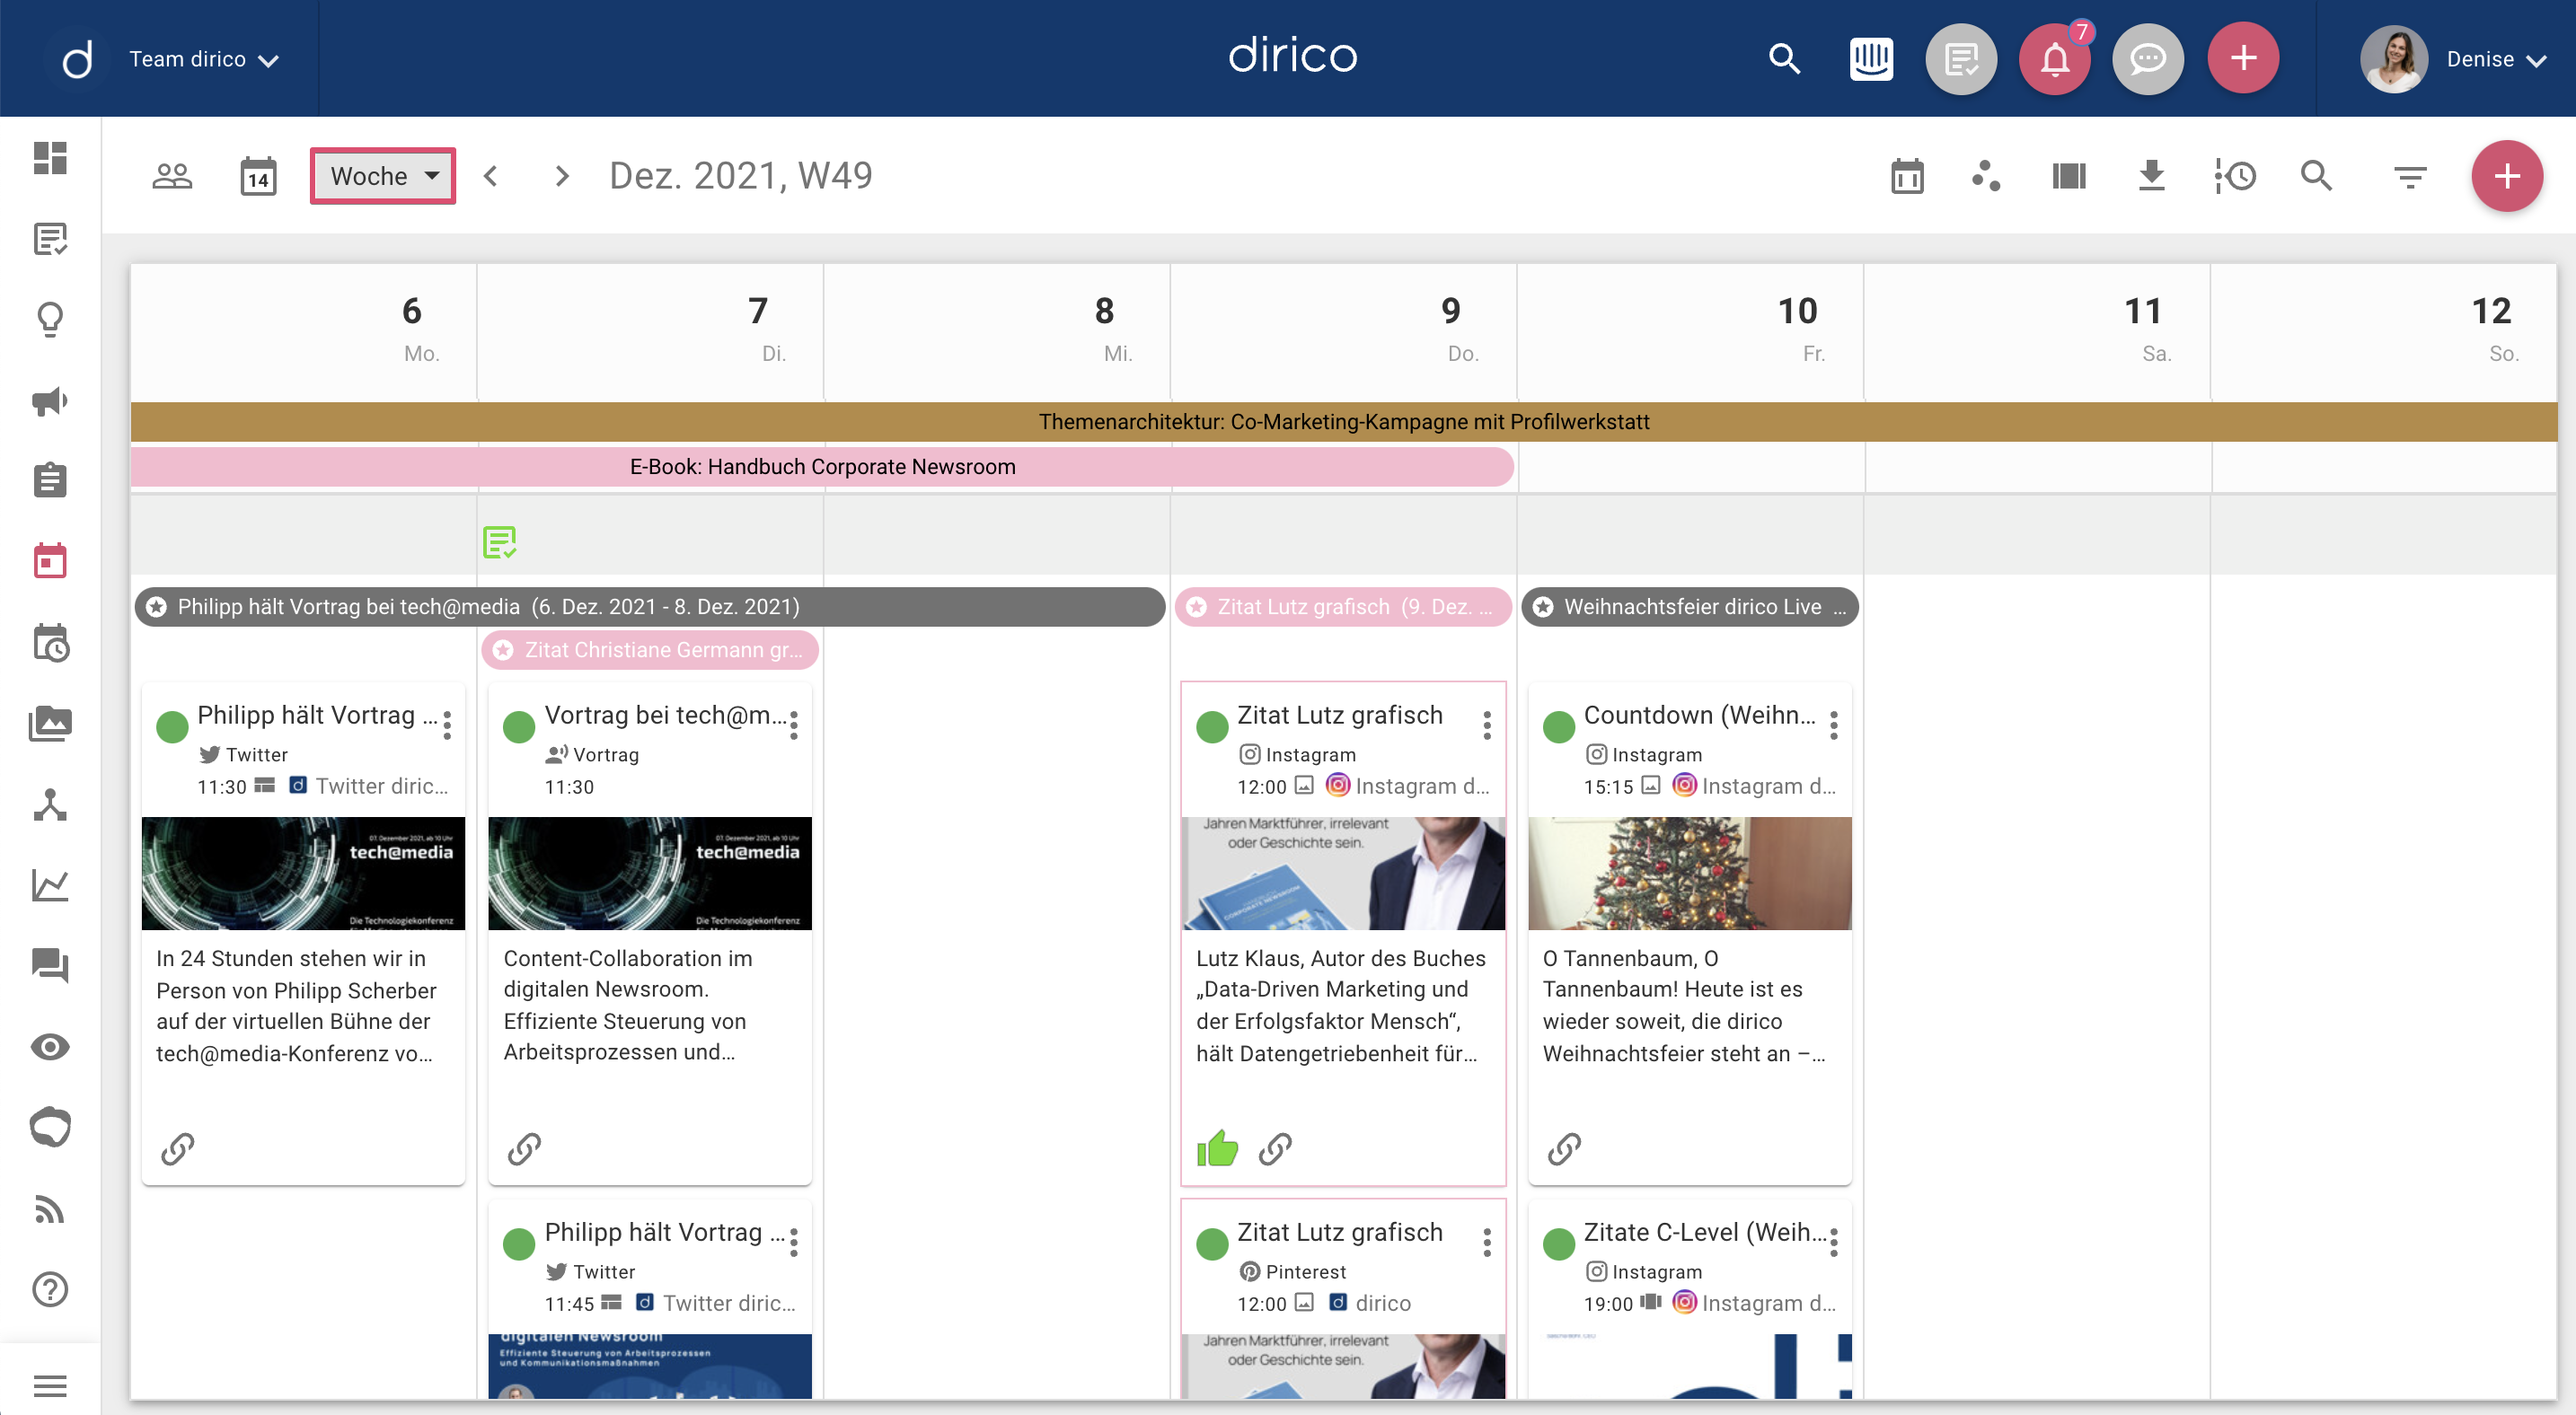Open the Team dirico dropdown

point(204,59)
